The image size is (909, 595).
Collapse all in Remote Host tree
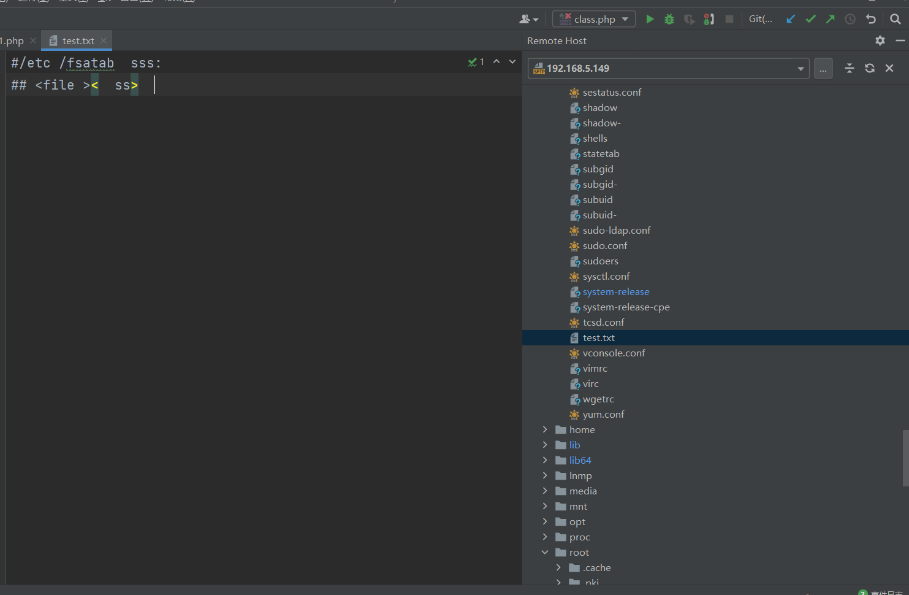coord(850,68)
